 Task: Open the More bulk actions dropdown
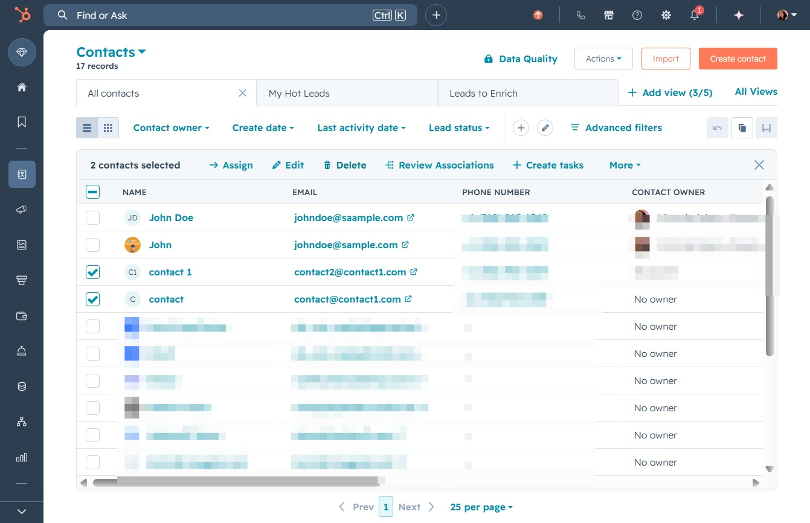[625, 165]
